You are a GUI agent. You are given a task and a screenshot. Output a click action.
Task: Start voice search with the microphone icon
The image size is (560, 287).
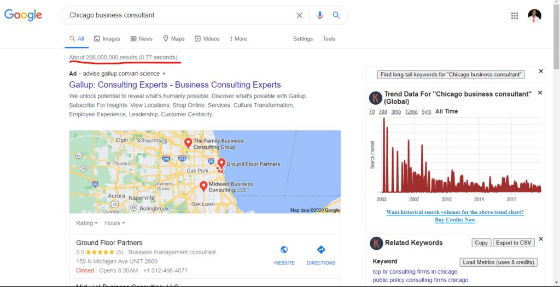click(x=319, y=15)
